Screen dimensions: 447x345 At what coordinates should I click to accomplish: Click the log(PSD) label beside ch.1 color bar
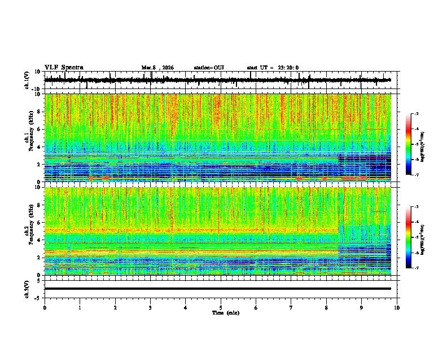point(422,147)
